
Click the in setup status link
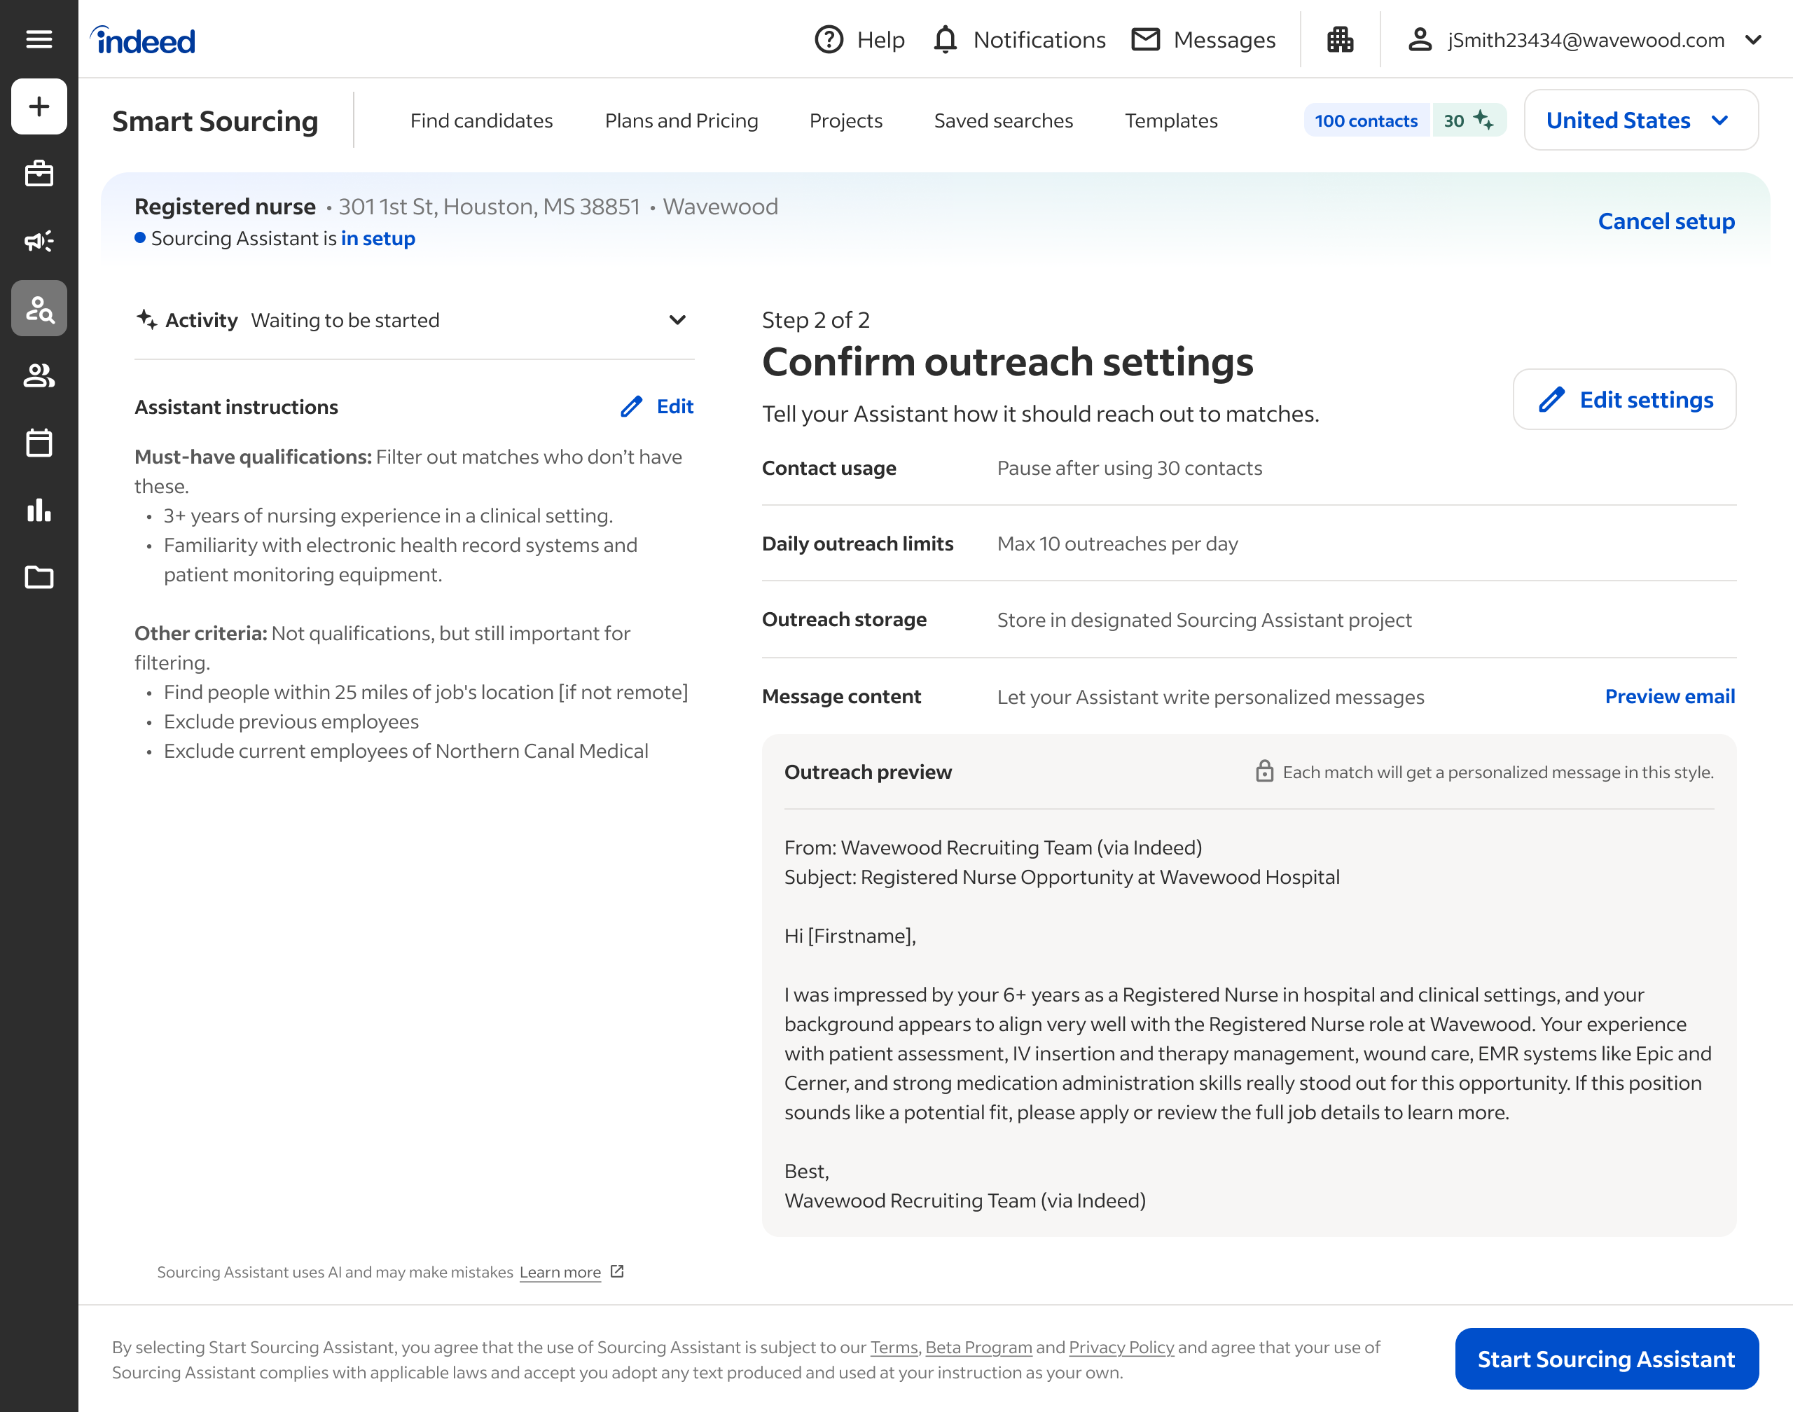(378, 238)
